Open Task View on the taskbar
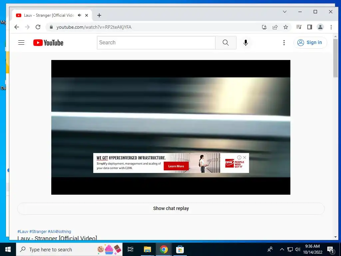Image resolution: width=341 pixels, height=256 pixels. tap(131, 249)
